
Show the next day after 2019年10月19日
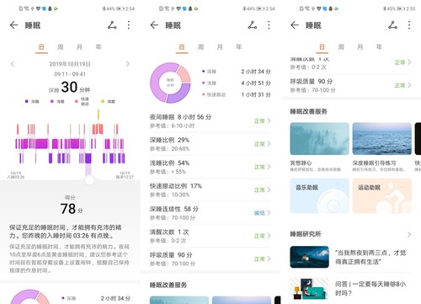(x=128, y=64)
